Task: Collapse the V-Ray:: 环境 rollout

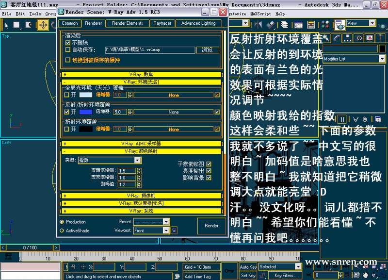Action: 141,82
